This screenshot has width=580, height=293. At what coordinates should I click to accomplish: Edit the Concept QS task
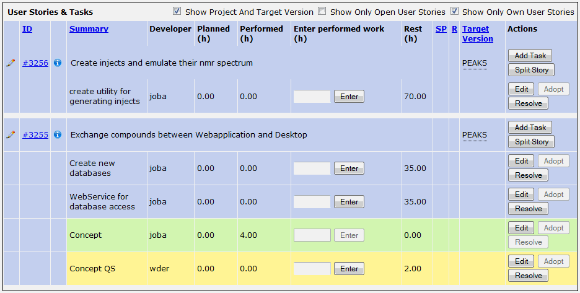(x=522, y=261)
